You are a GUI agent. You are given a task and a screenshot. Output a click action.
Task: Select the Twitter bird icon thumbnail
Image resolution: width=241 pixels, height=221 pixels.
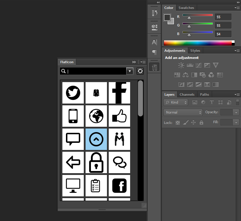pyautogui.click(x=73, y=93)
